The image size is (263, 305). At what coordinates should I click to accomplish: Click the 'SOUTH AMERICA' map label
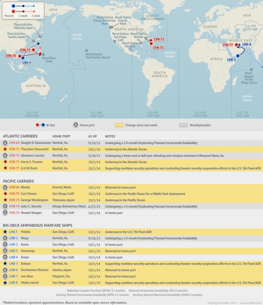[x=160, y=74]
